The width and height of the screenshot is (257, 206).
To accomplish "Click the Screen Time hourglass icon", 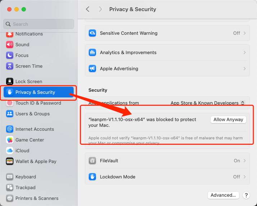I will click(10, 66).
